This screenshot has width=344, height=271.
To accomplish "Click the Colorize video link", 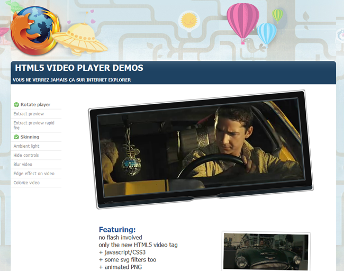I will coord(26,183).
